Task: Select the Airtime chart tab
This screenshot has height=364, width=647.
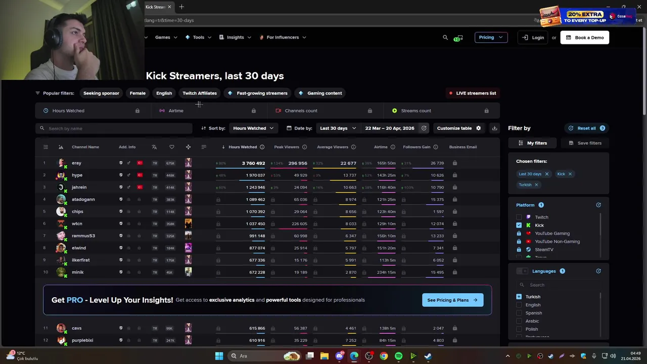Action: [208, 111]
